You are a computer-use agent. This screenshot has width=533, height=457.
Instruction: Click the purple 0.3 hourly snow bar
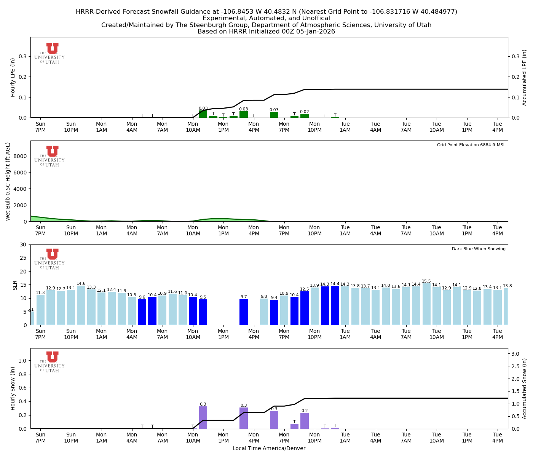click(203, 417)
